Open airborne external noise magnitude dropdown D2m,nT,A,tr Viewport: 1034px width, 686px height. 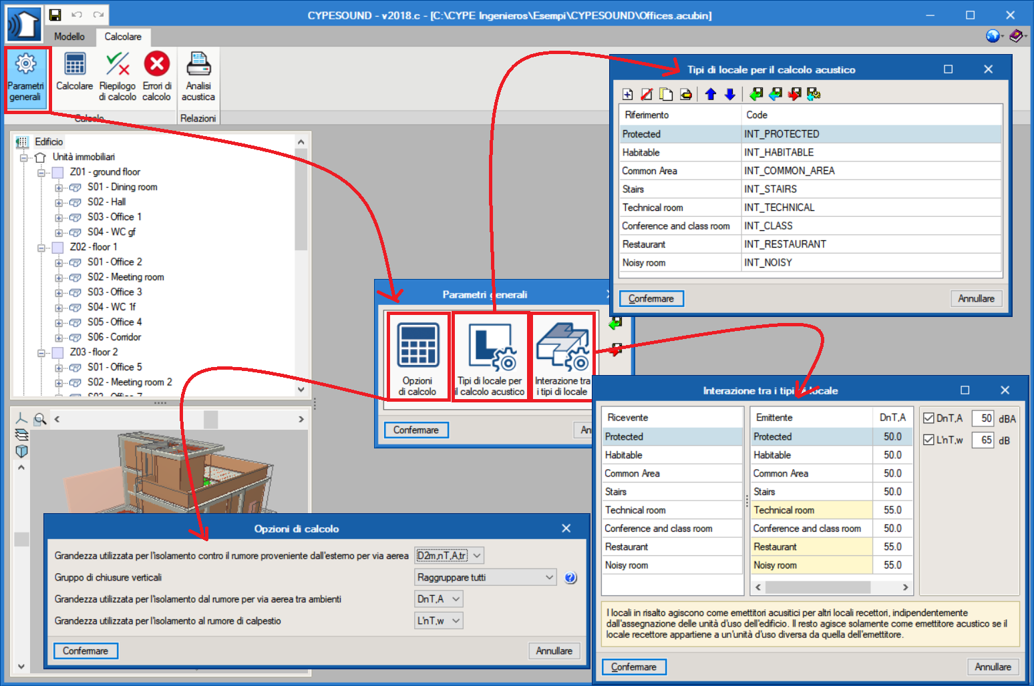[x=449, y=555]
